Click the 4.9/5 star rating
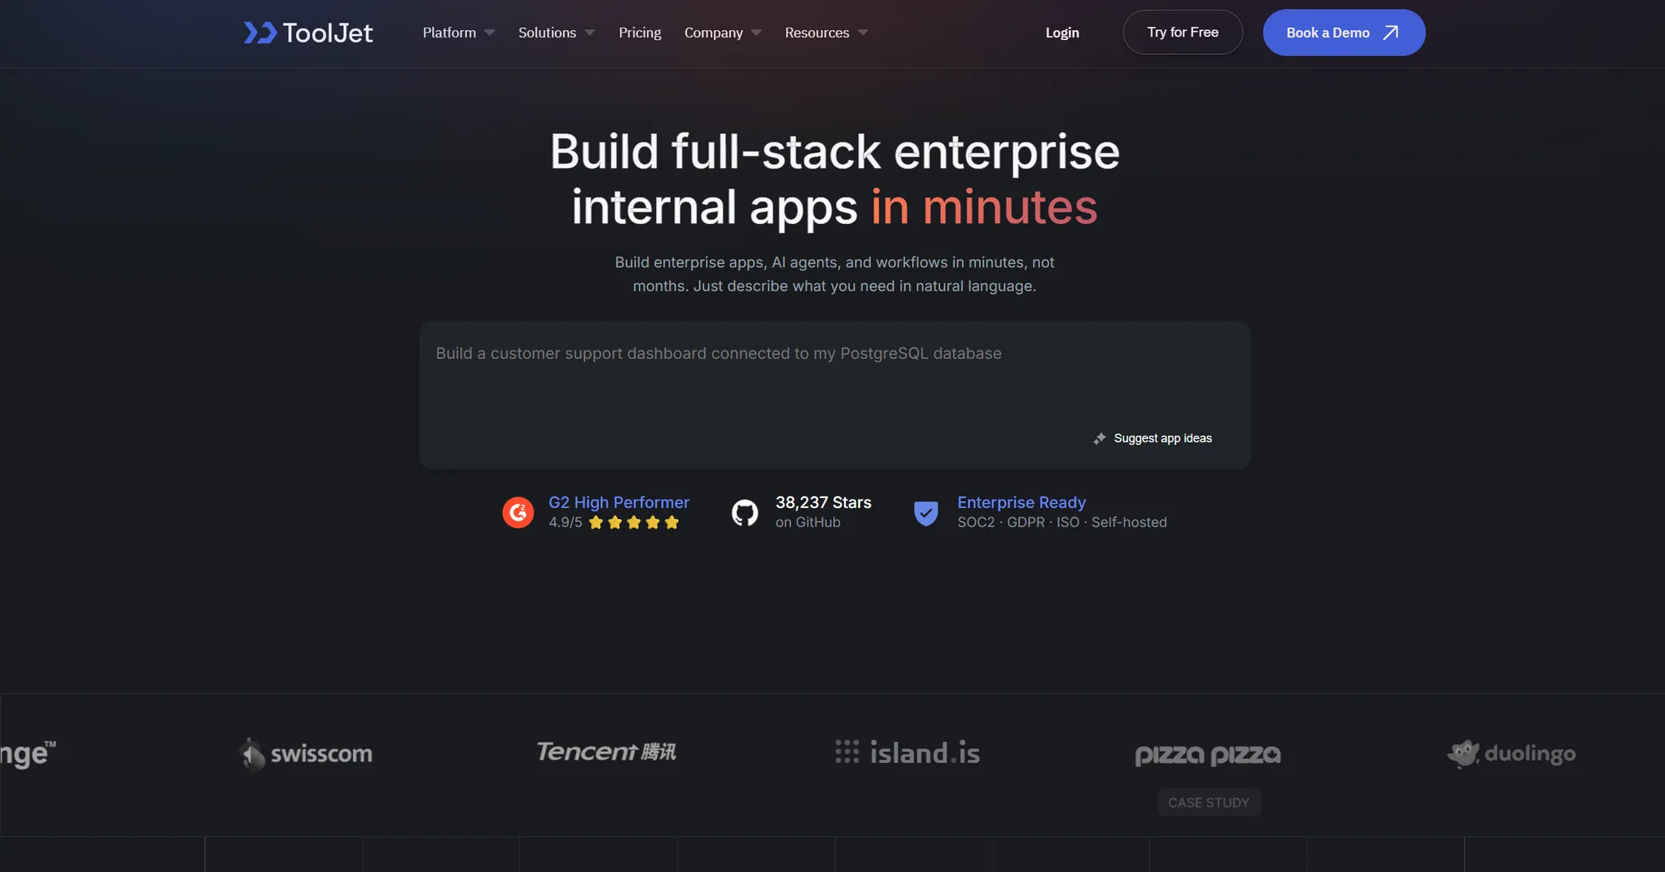1665x872 pixels. pyautogui.click(x=614, y=522)
